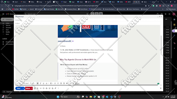Increase the indent in compose toolbar
Screen dimensions: 177x99
(x=64, y=83)
